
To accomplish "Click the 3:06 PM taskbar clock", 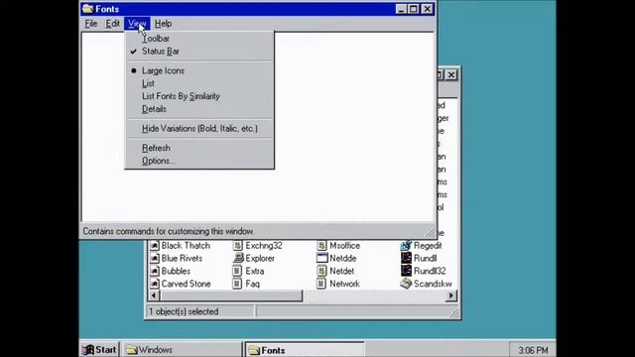I will (x=533, y=350).
